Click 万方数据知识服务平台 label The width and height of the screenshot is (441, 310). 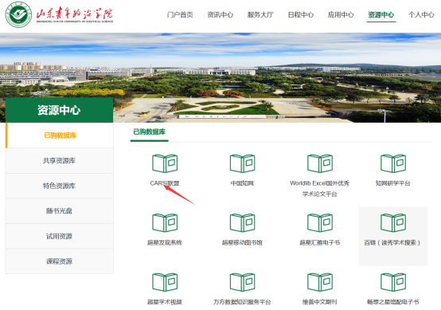pyautogui.click(x=242, y=302)
